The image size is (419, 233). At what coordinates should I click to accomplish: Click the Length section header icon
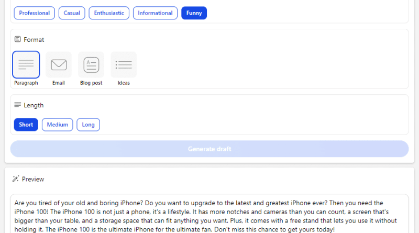point(18,105)
